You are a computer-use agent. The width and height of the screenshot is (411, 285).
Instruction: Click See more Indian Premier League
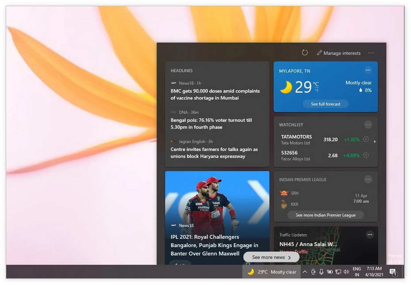pyautogui.click(x=326, y=215)
